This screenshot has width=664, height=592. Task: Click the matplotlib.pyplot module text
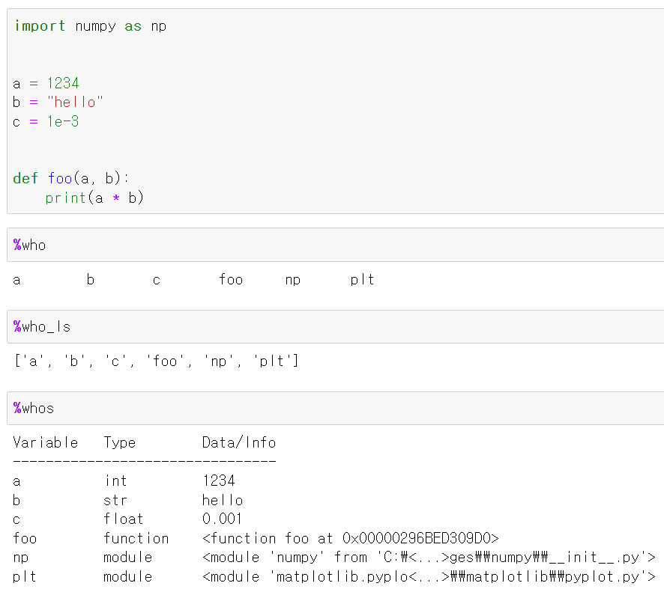tap(429, 577)
